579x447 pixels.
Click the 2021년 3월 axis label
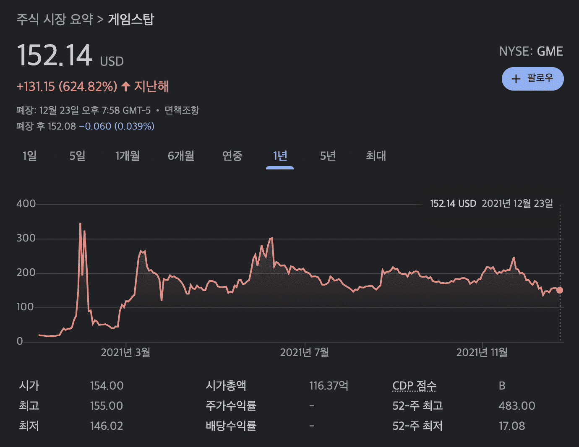click(125, 352)
